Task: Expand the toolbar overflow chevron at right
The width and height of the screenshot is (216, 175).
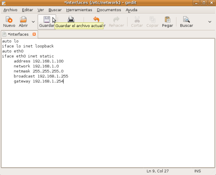Action: [210, 22]
